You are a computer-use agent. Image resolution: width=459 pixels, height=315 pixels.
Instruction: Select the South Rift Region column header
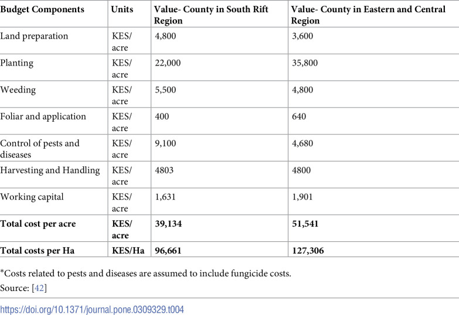pos(211,15)
